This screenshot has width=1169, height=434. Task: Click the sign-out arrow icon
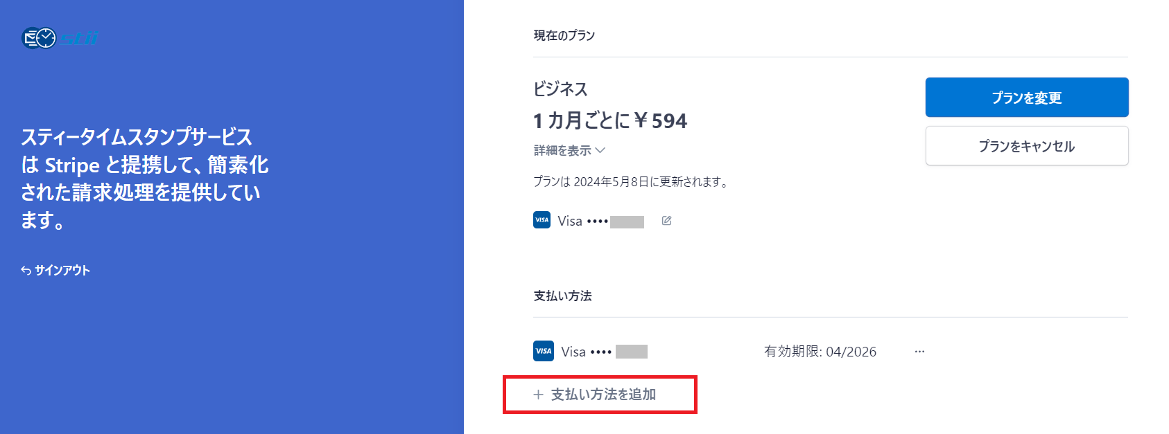coord(26,271)
